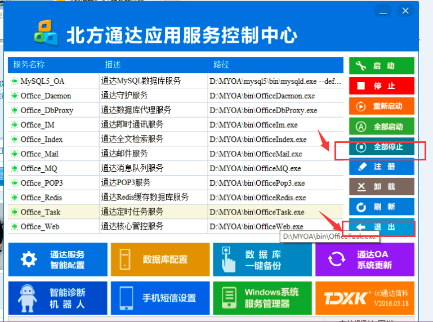The height and width of the screenshot is (322, 433).
Task: Select the Office_IM service name
Action: [x=38, y=124]
